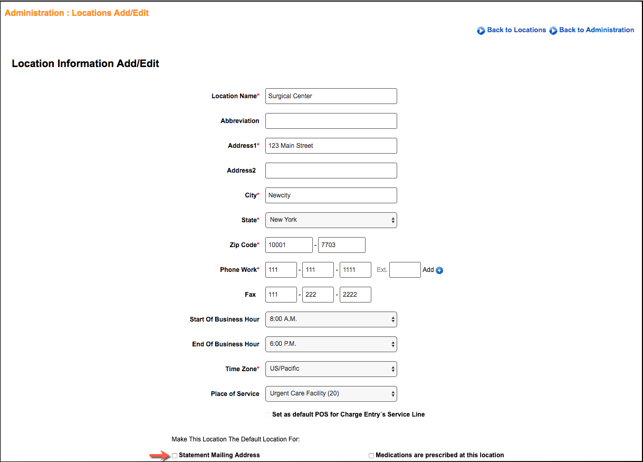The height and width of the screenshot is (462, 643).
Task: Toggle Set as default POS checkbox
Action: click(268, 415)
